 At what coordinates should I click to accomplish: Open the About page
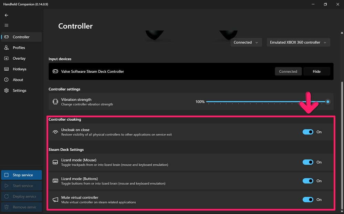[x=21, y=80]
